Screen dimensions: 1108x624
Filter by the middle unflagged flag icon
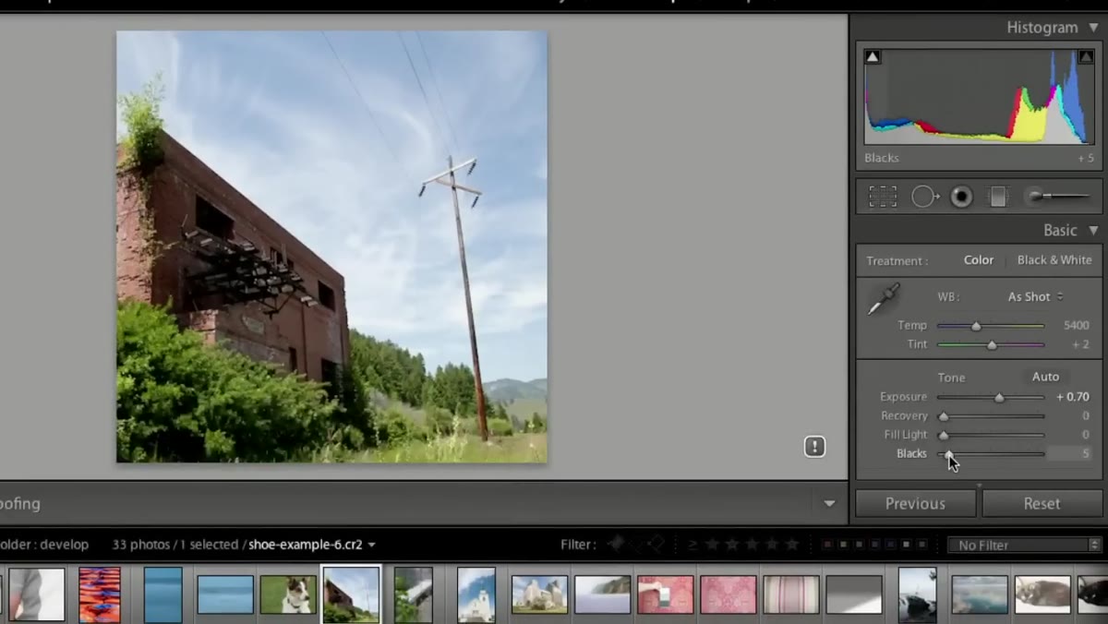click(636, 545)
